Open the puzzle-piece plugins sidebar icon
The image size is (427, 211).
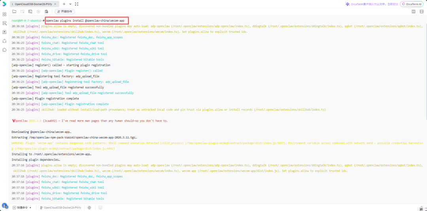pos(4,50)
